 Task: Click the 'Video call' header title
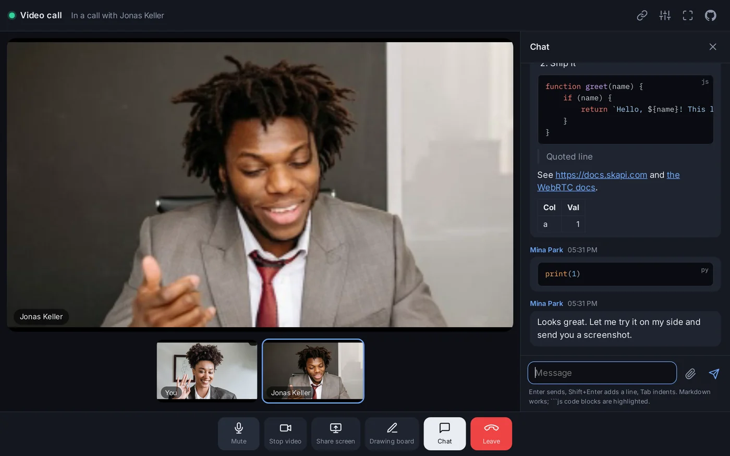pos(41,16)
